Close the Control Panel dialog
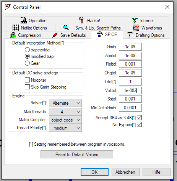Viewport: 177px width, 181px height. (x=167, y=7)
